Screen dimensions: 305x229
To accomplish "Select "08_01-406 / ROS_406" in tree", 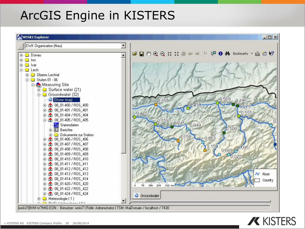I will coord(71,139).
